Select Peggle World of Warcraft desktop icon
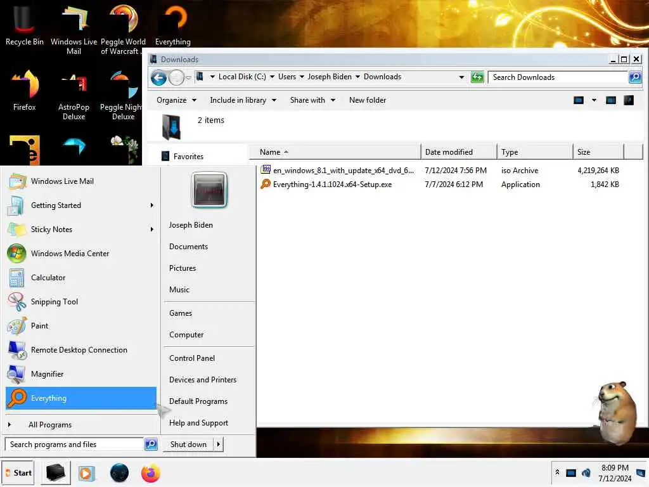Viewport: 649px width, 487px height. [x=123, y=29]
